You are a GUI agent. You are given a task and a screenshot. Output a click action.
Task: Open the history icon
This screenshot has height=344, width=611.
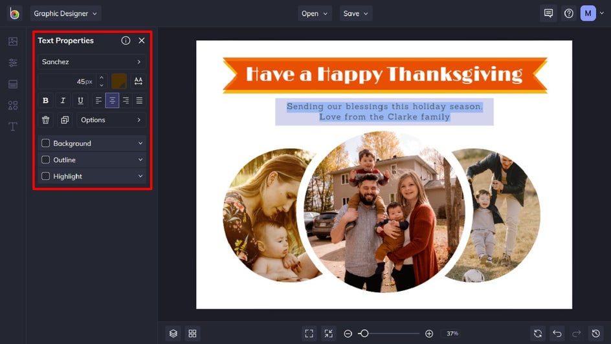pos(596,334)
